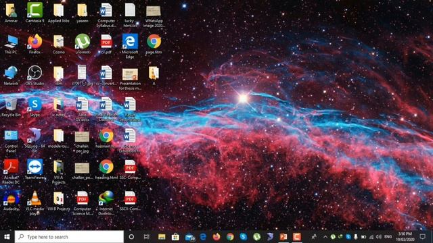Select the SSCII-Com PDF file
This screenshot has width=433, height=243.
[x=130, y=201]
